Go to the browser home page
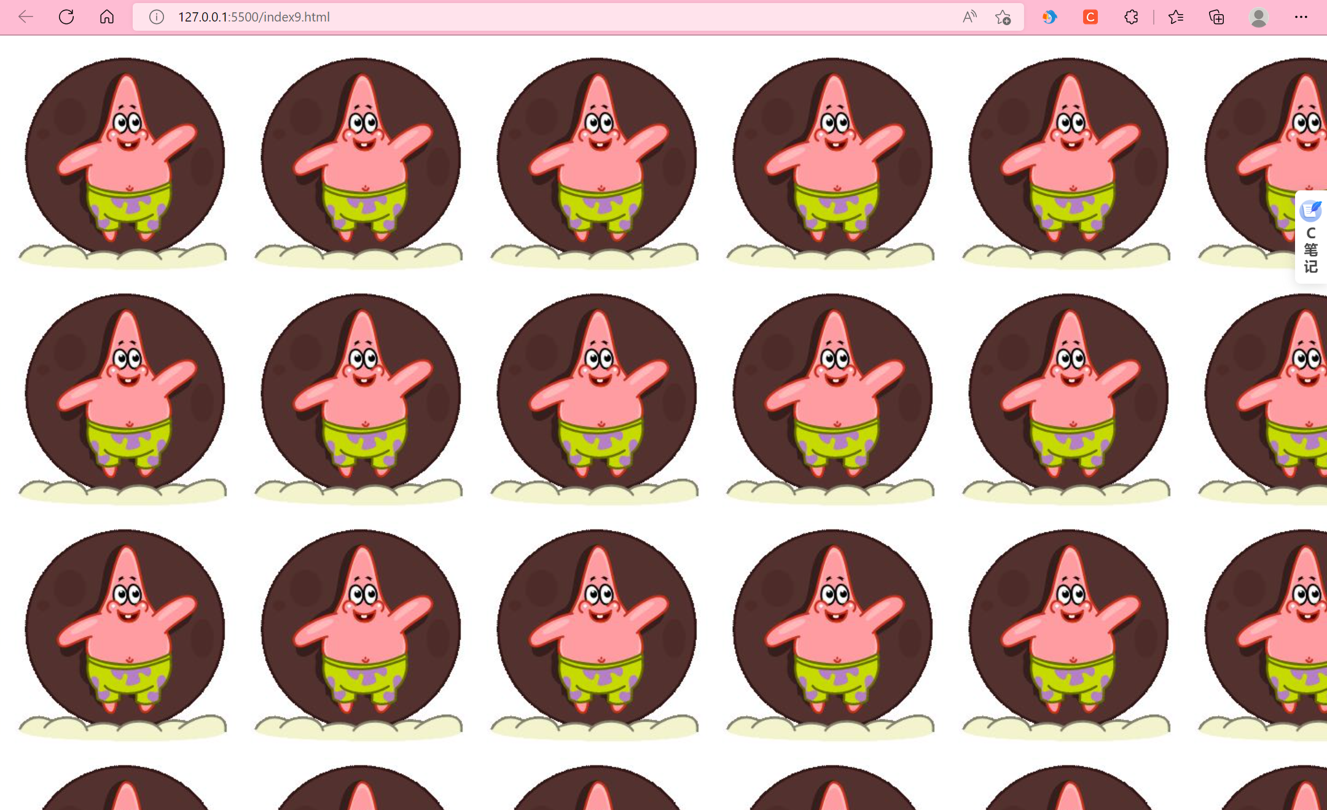This screenshot has height=810, width=1327. tap(107, 17)
